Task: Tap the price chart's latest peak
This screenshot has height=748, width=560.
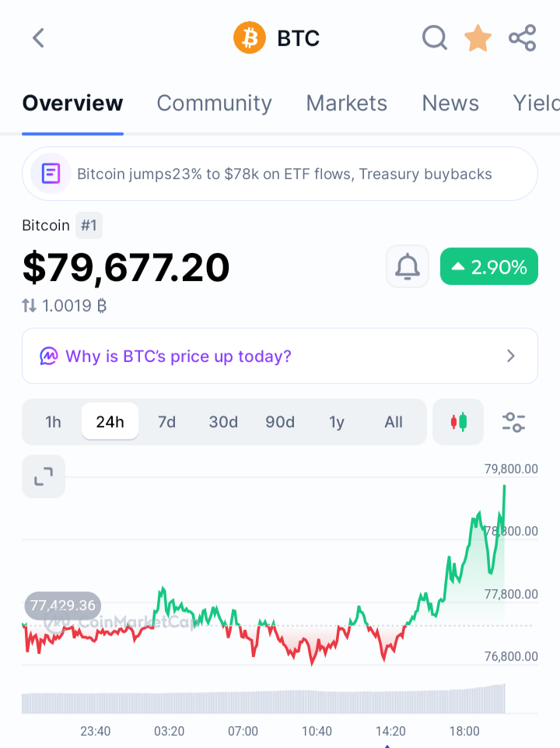Action: click(504, 486)
